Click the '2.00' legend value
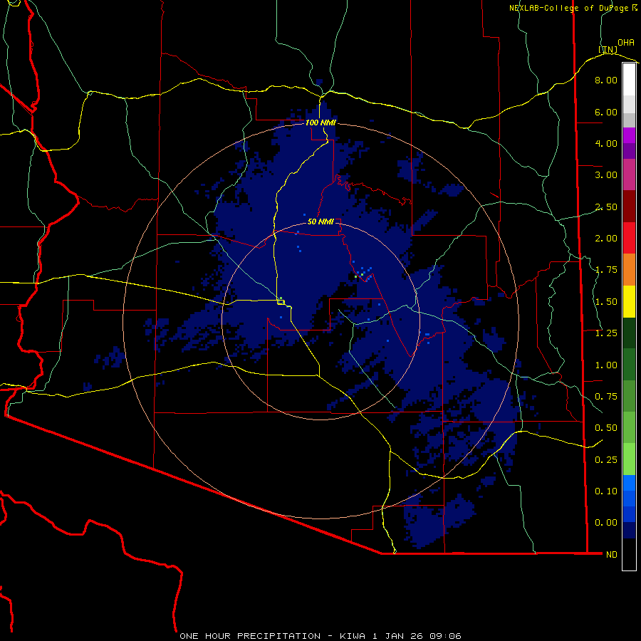 606,239
